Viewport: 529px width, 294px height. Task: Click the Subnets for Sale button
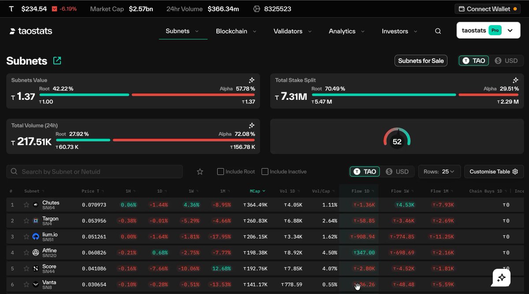point(421,61)
